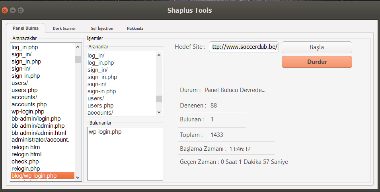Click the Hedef Site URL field
This screenshot has width=380, height=192.
tap(244, 47)
